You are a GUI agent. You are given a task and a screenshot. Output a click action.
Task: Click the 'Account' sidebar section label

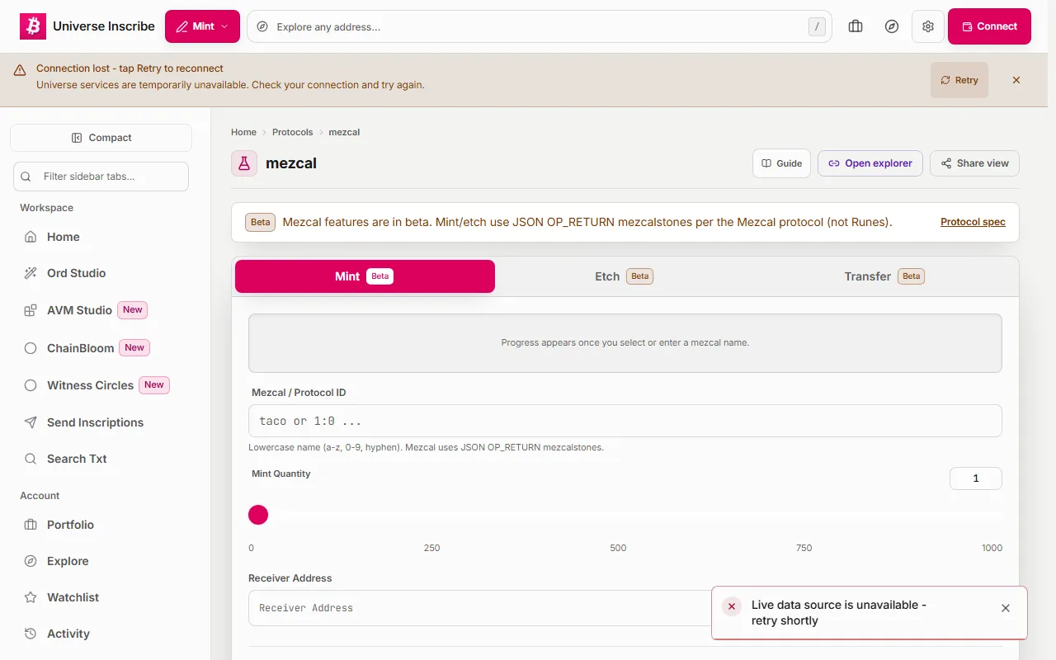[x=40, y=496]
